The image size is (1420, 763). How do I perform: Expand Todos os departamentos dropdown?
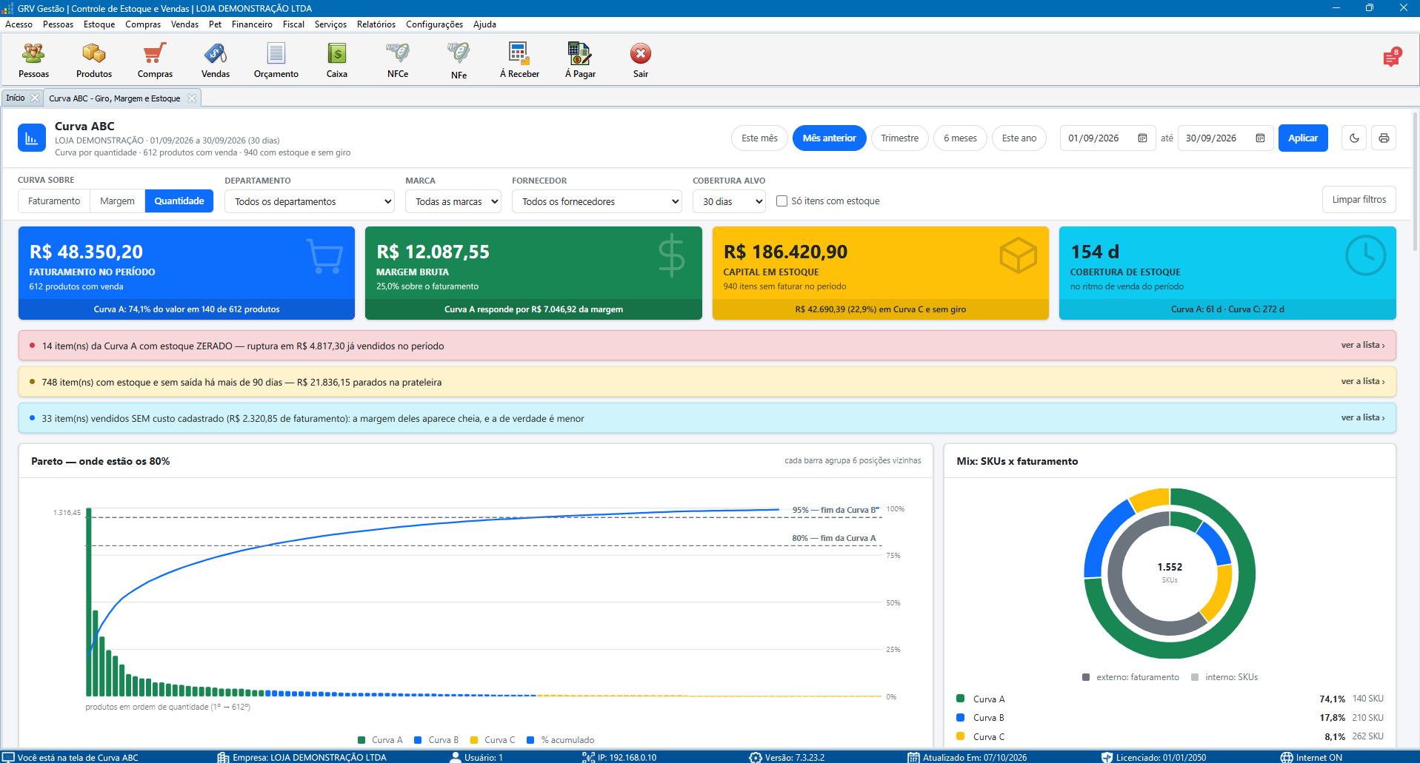[x=310, y=201]
